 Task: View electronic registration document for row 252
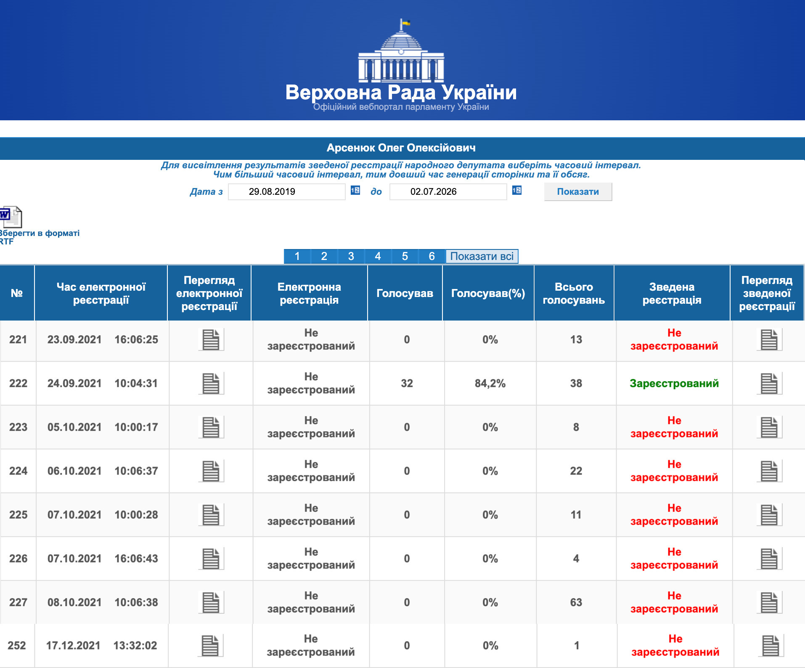210,645
